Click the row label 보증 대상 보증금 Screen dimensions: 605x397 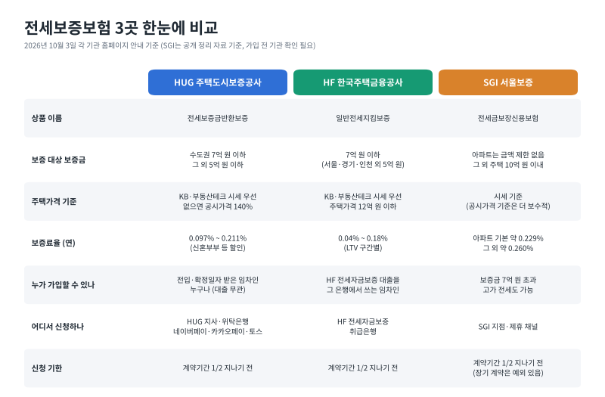coord(58,160)
